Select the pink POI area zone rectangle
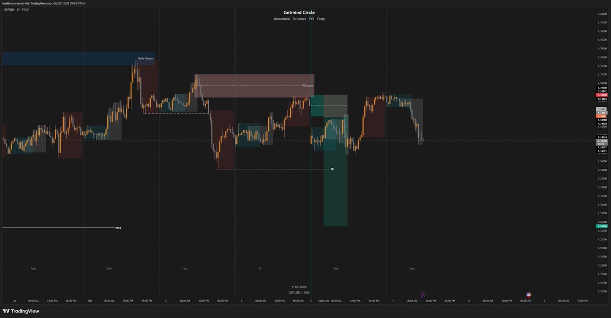 (254, 86)
